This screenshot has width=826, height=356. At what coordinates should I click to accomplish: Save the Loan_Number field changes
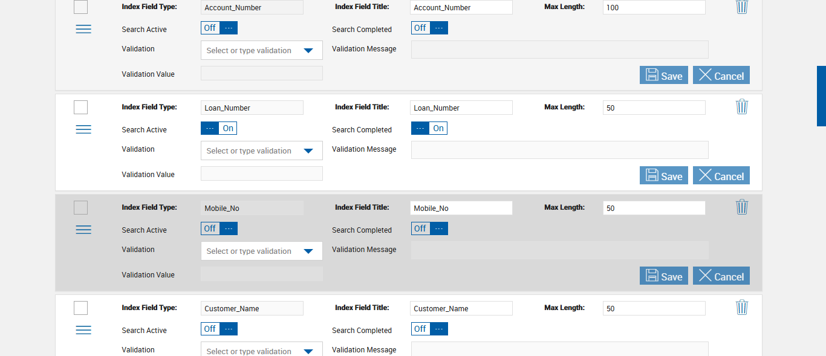point(663,176)
